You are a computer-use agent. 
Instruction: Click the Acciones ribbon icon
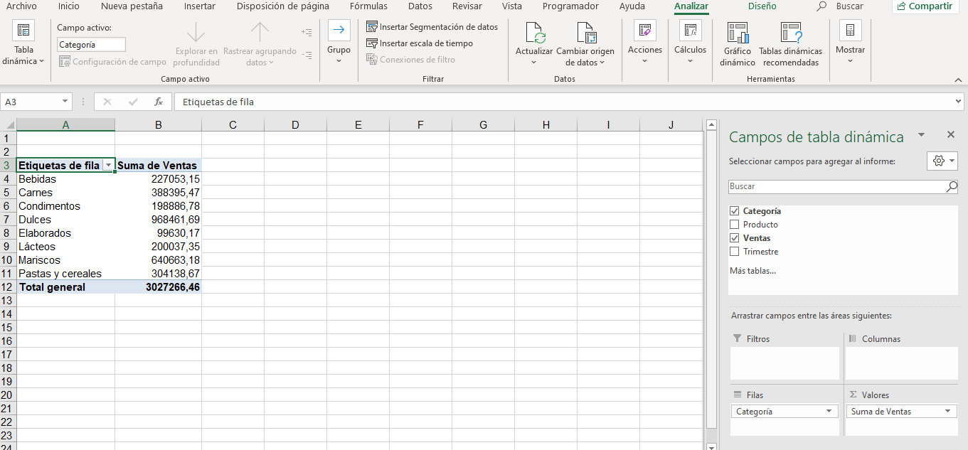[x=644, y=31]
